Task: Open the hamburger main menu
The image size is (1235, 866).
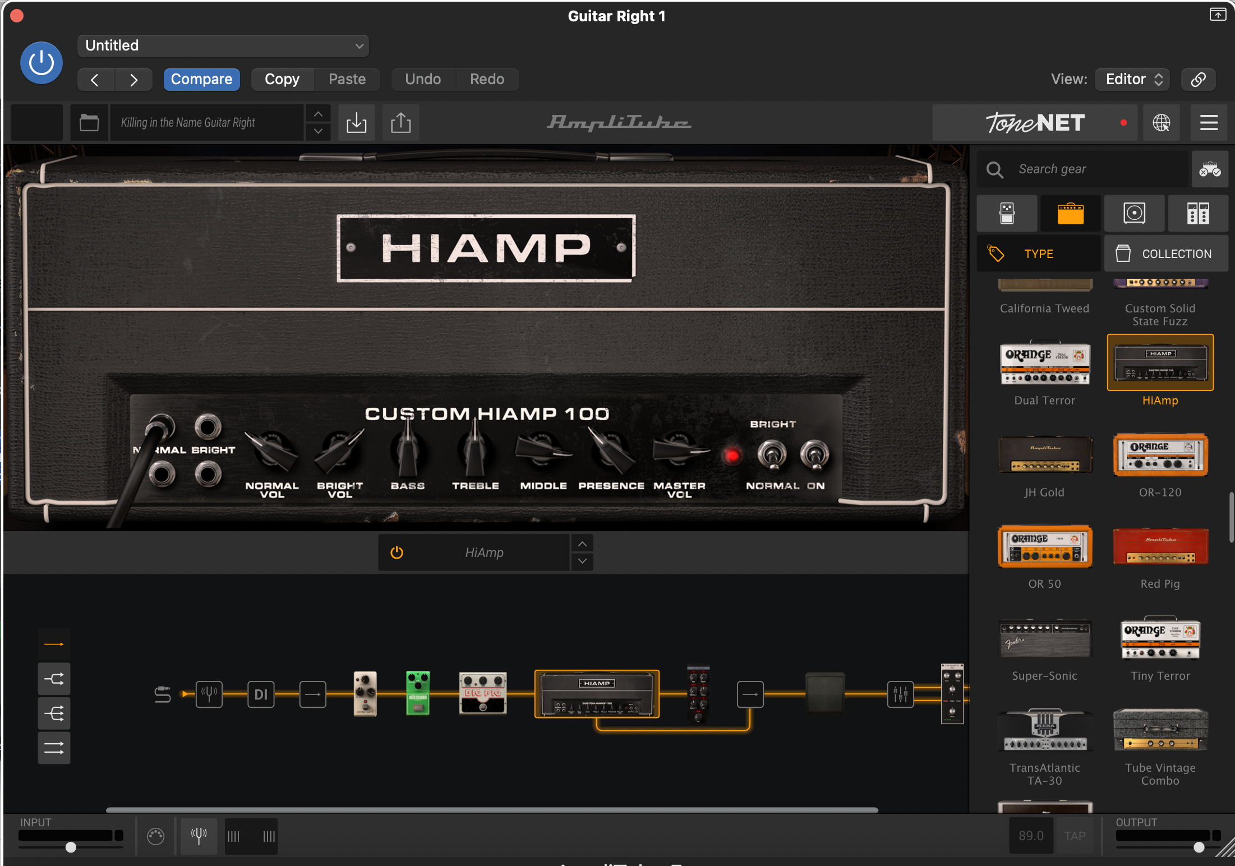Action: click(1209, 122)
